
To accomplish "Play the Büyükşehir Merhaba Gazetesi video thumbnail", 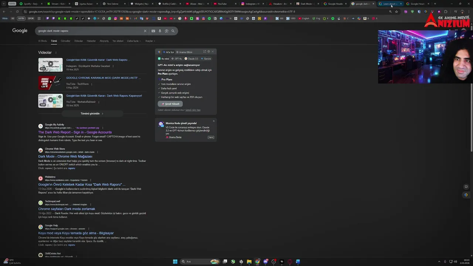I will 50,65.
